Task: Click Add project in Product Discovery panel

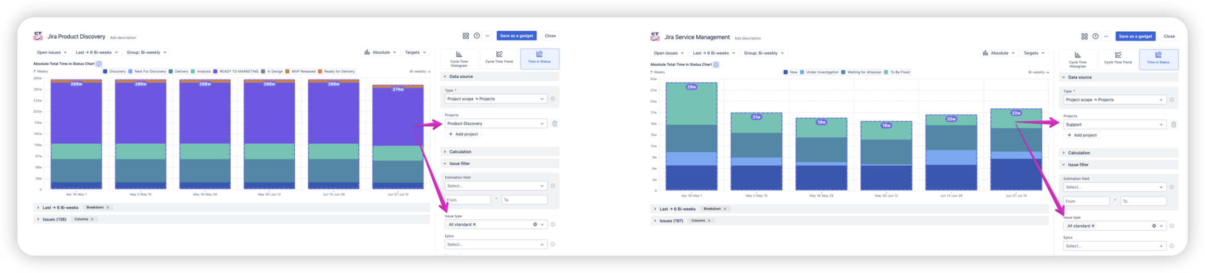Action: pyautogui.click(x=464, y=134)
